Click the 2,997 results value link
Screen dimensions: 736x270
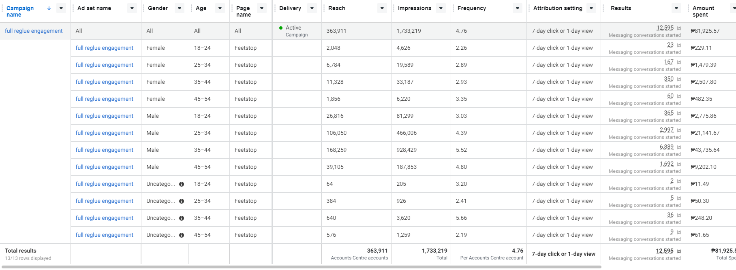click(666, 130)
